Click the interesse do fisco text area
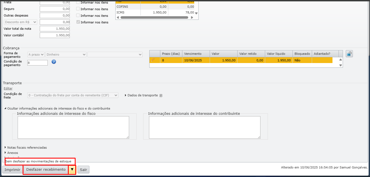The width and height of the screenshot is (370, 177). [x=73, y=127]
